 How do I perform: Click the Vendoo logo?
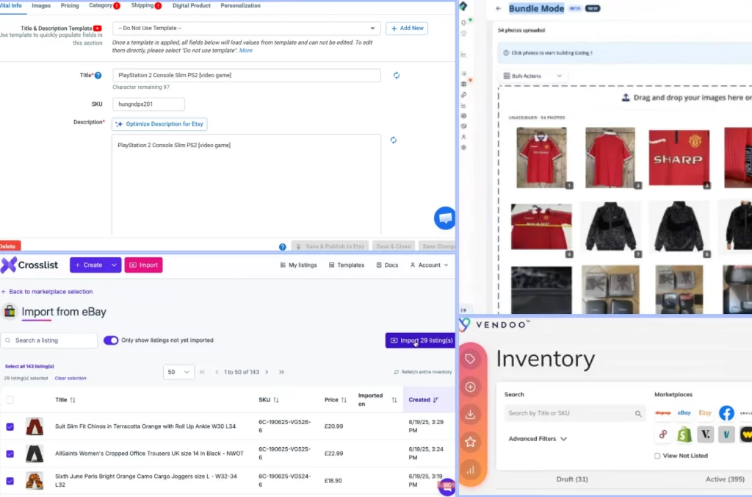click(x=494, y=325)
